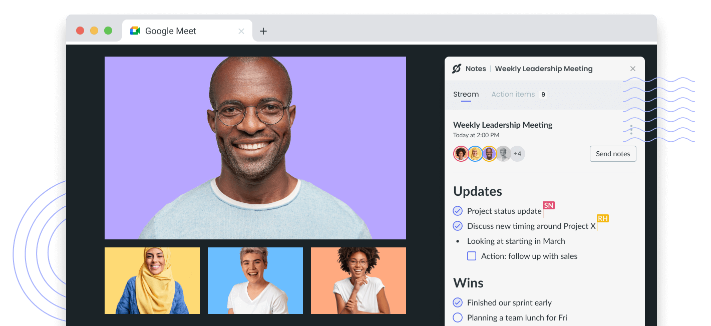Click the Wins section heading
Screen dimensions: 711x326
[x=468, y=283]
